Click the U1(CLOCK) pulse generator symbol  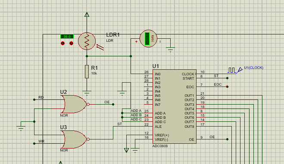pos(235,70)
